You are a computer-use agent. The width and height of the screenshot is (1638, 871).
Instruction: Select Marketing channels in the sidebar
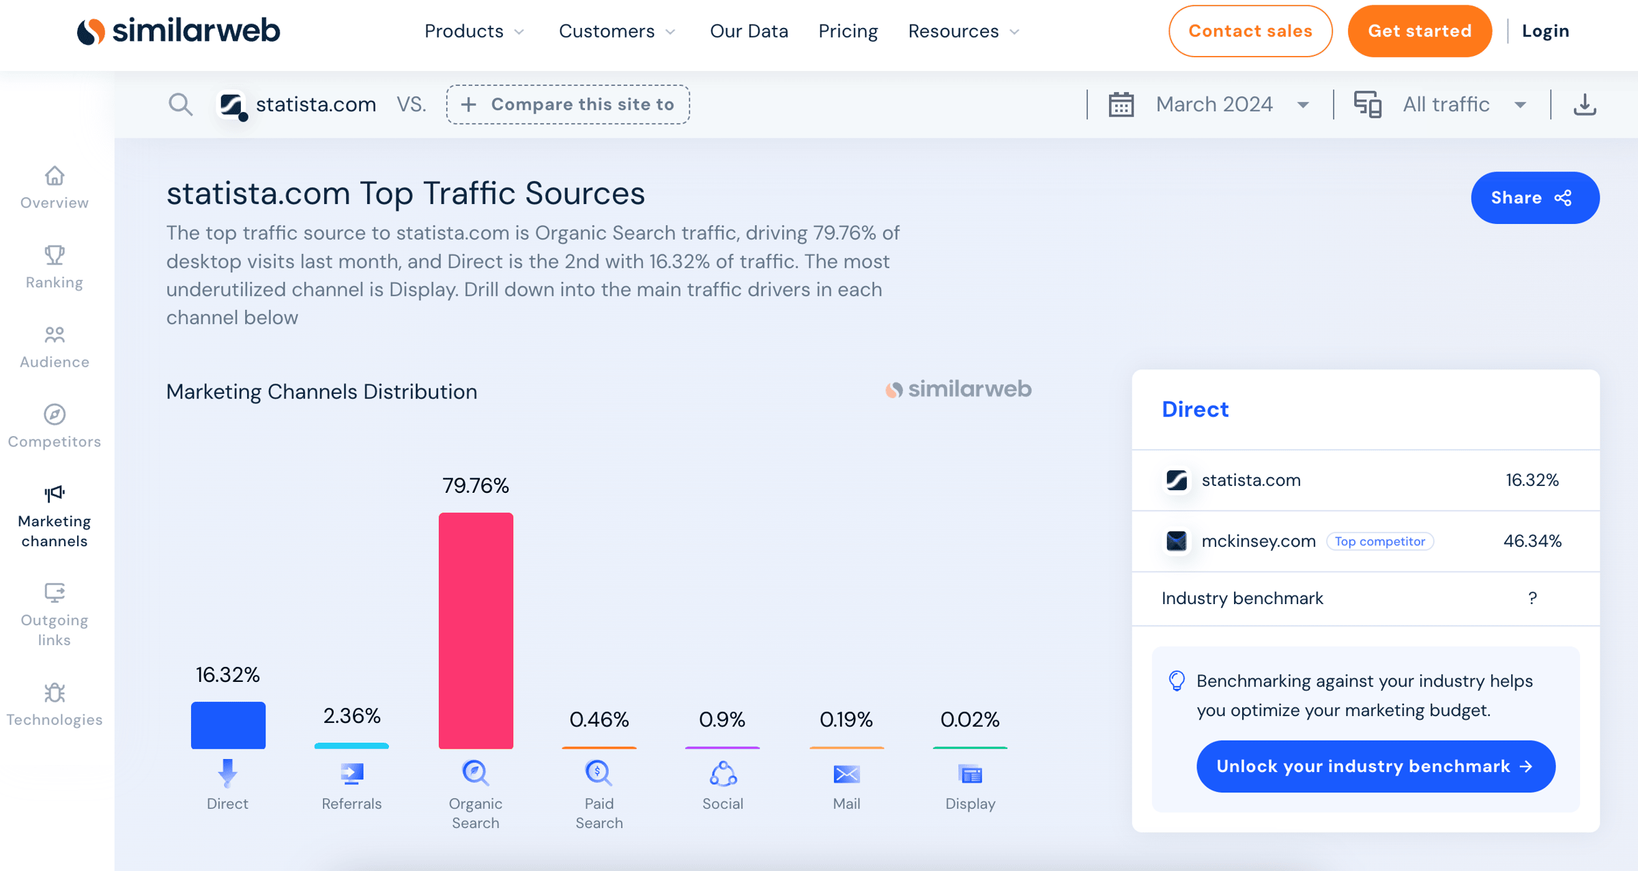pyautogui.click(x=55, y=516)
